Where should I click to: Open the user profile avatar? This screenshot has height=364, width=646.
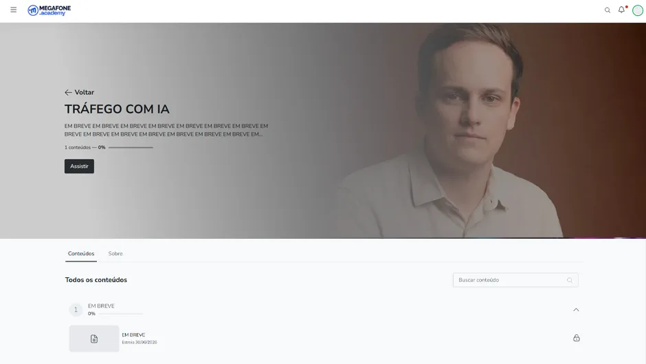[637, 10]
